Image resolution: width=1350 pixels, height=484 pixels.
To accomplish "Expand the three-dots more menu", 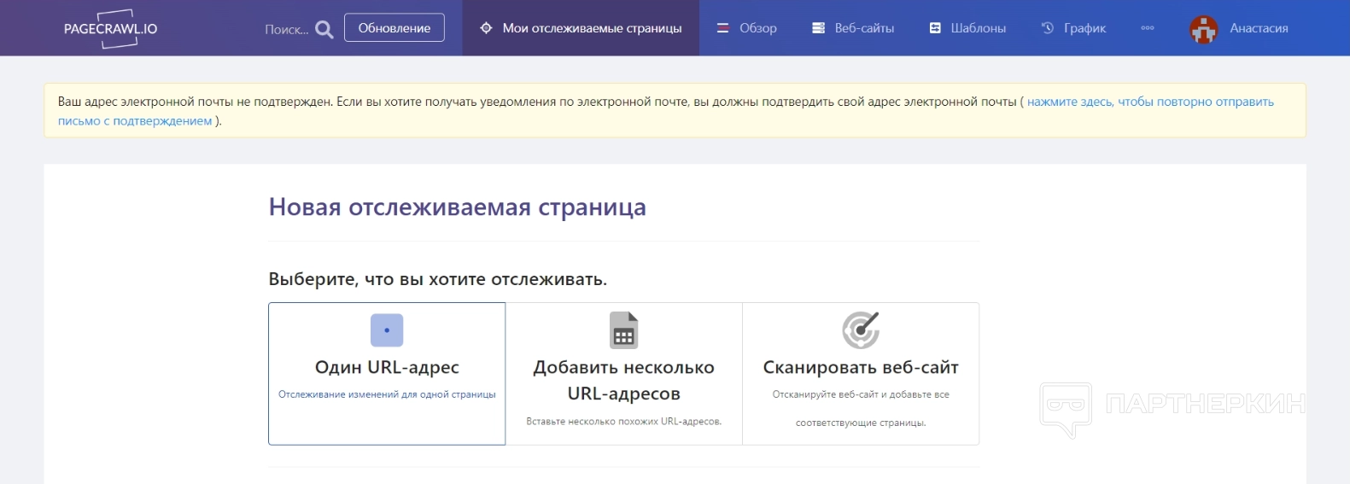I will (x=1148, y=28).
